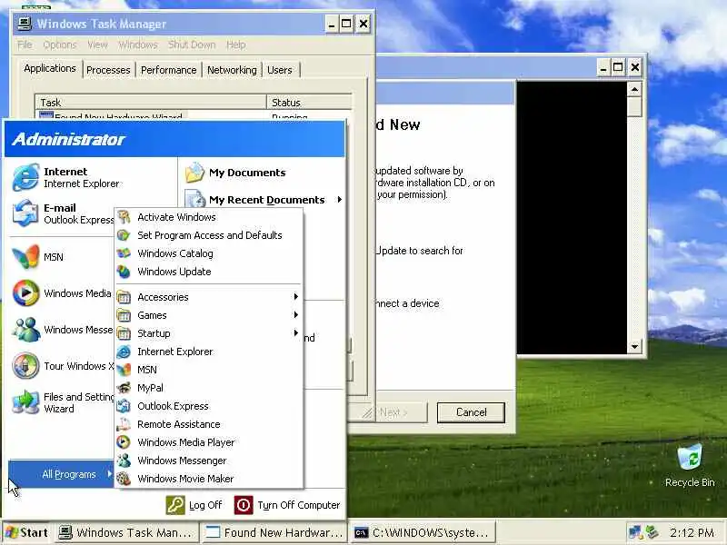Open Task Manager View menu

97,45
